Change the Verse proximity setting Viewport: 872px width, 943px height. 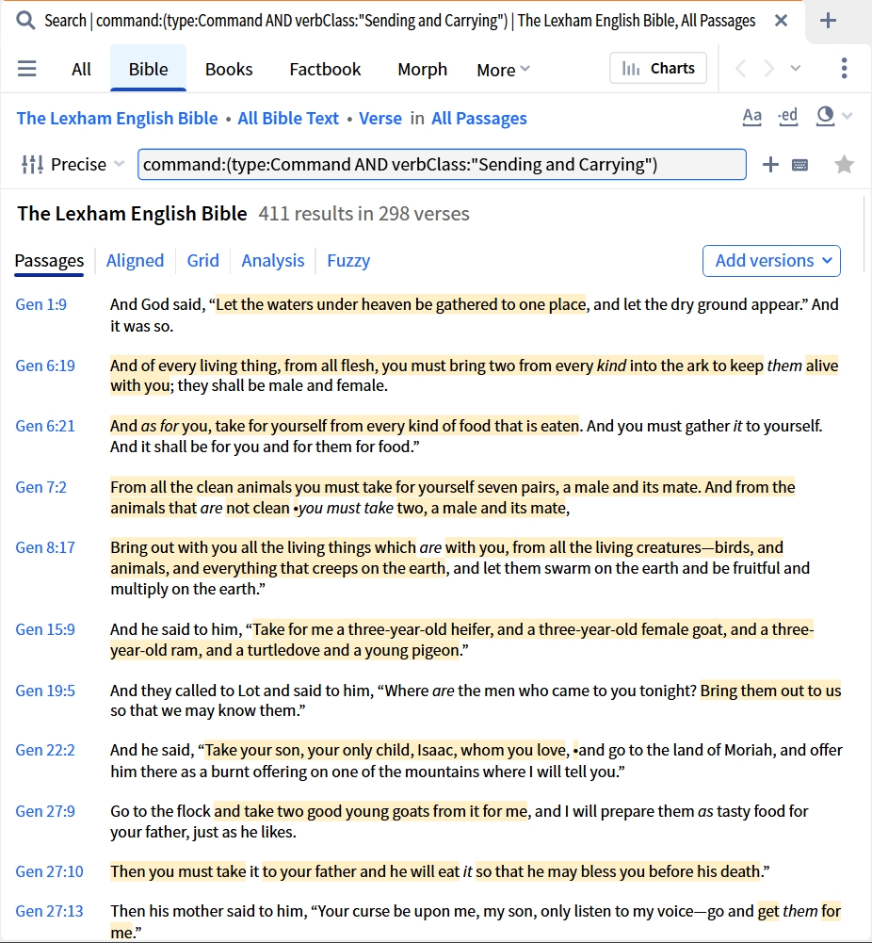tap(380, 118)
